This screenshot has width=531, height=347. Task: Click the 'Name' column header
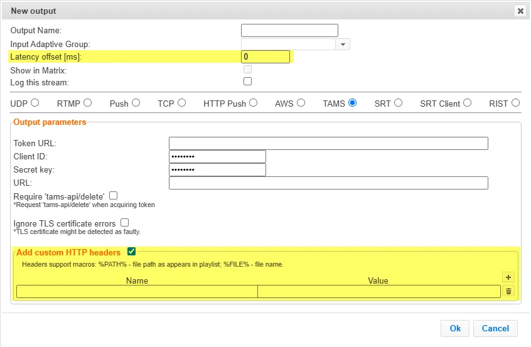(137, 280)
